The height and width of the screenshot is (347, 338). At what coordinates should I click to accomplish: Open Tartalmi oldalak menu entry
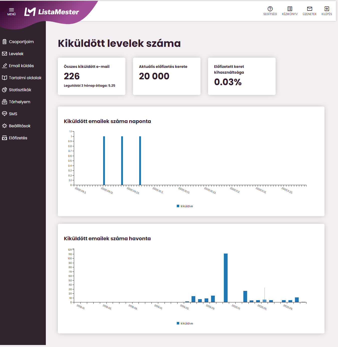(25, 78)
